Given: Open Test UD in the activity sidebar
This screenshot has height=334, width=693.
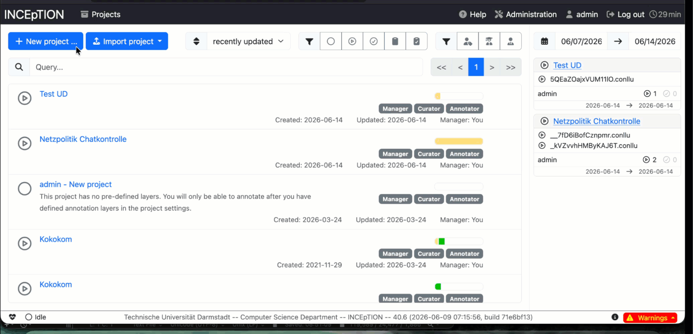Looking at the screenshot, I should click(x=567, y=65).
